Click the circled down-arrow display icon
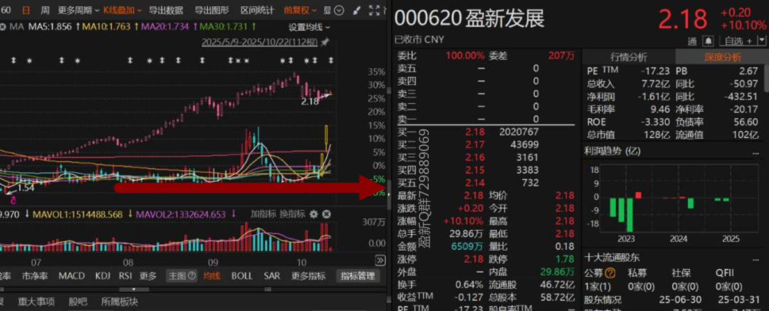 [339, 10]
